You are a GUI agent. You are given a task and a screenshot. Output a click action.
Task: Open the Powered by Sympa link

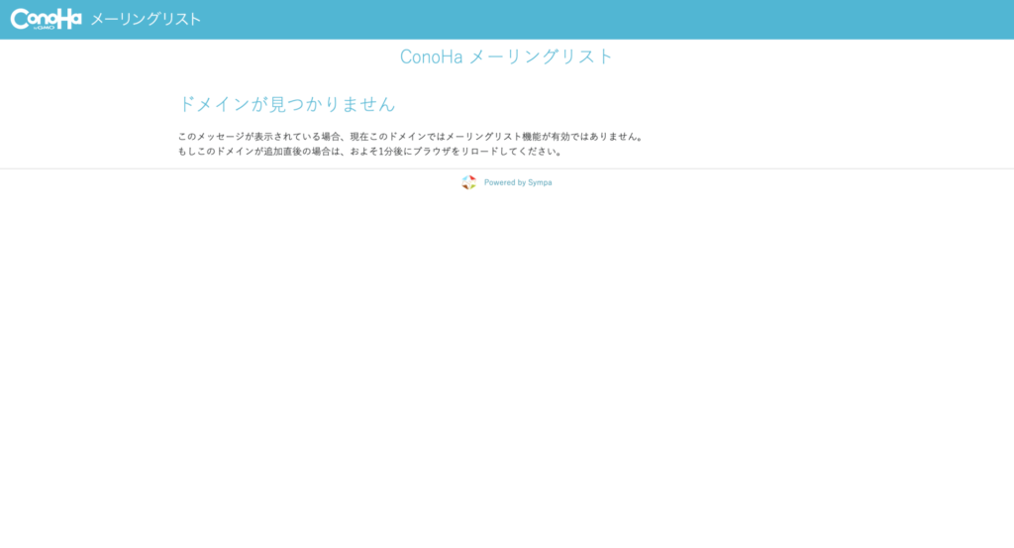tap(517, 182)
